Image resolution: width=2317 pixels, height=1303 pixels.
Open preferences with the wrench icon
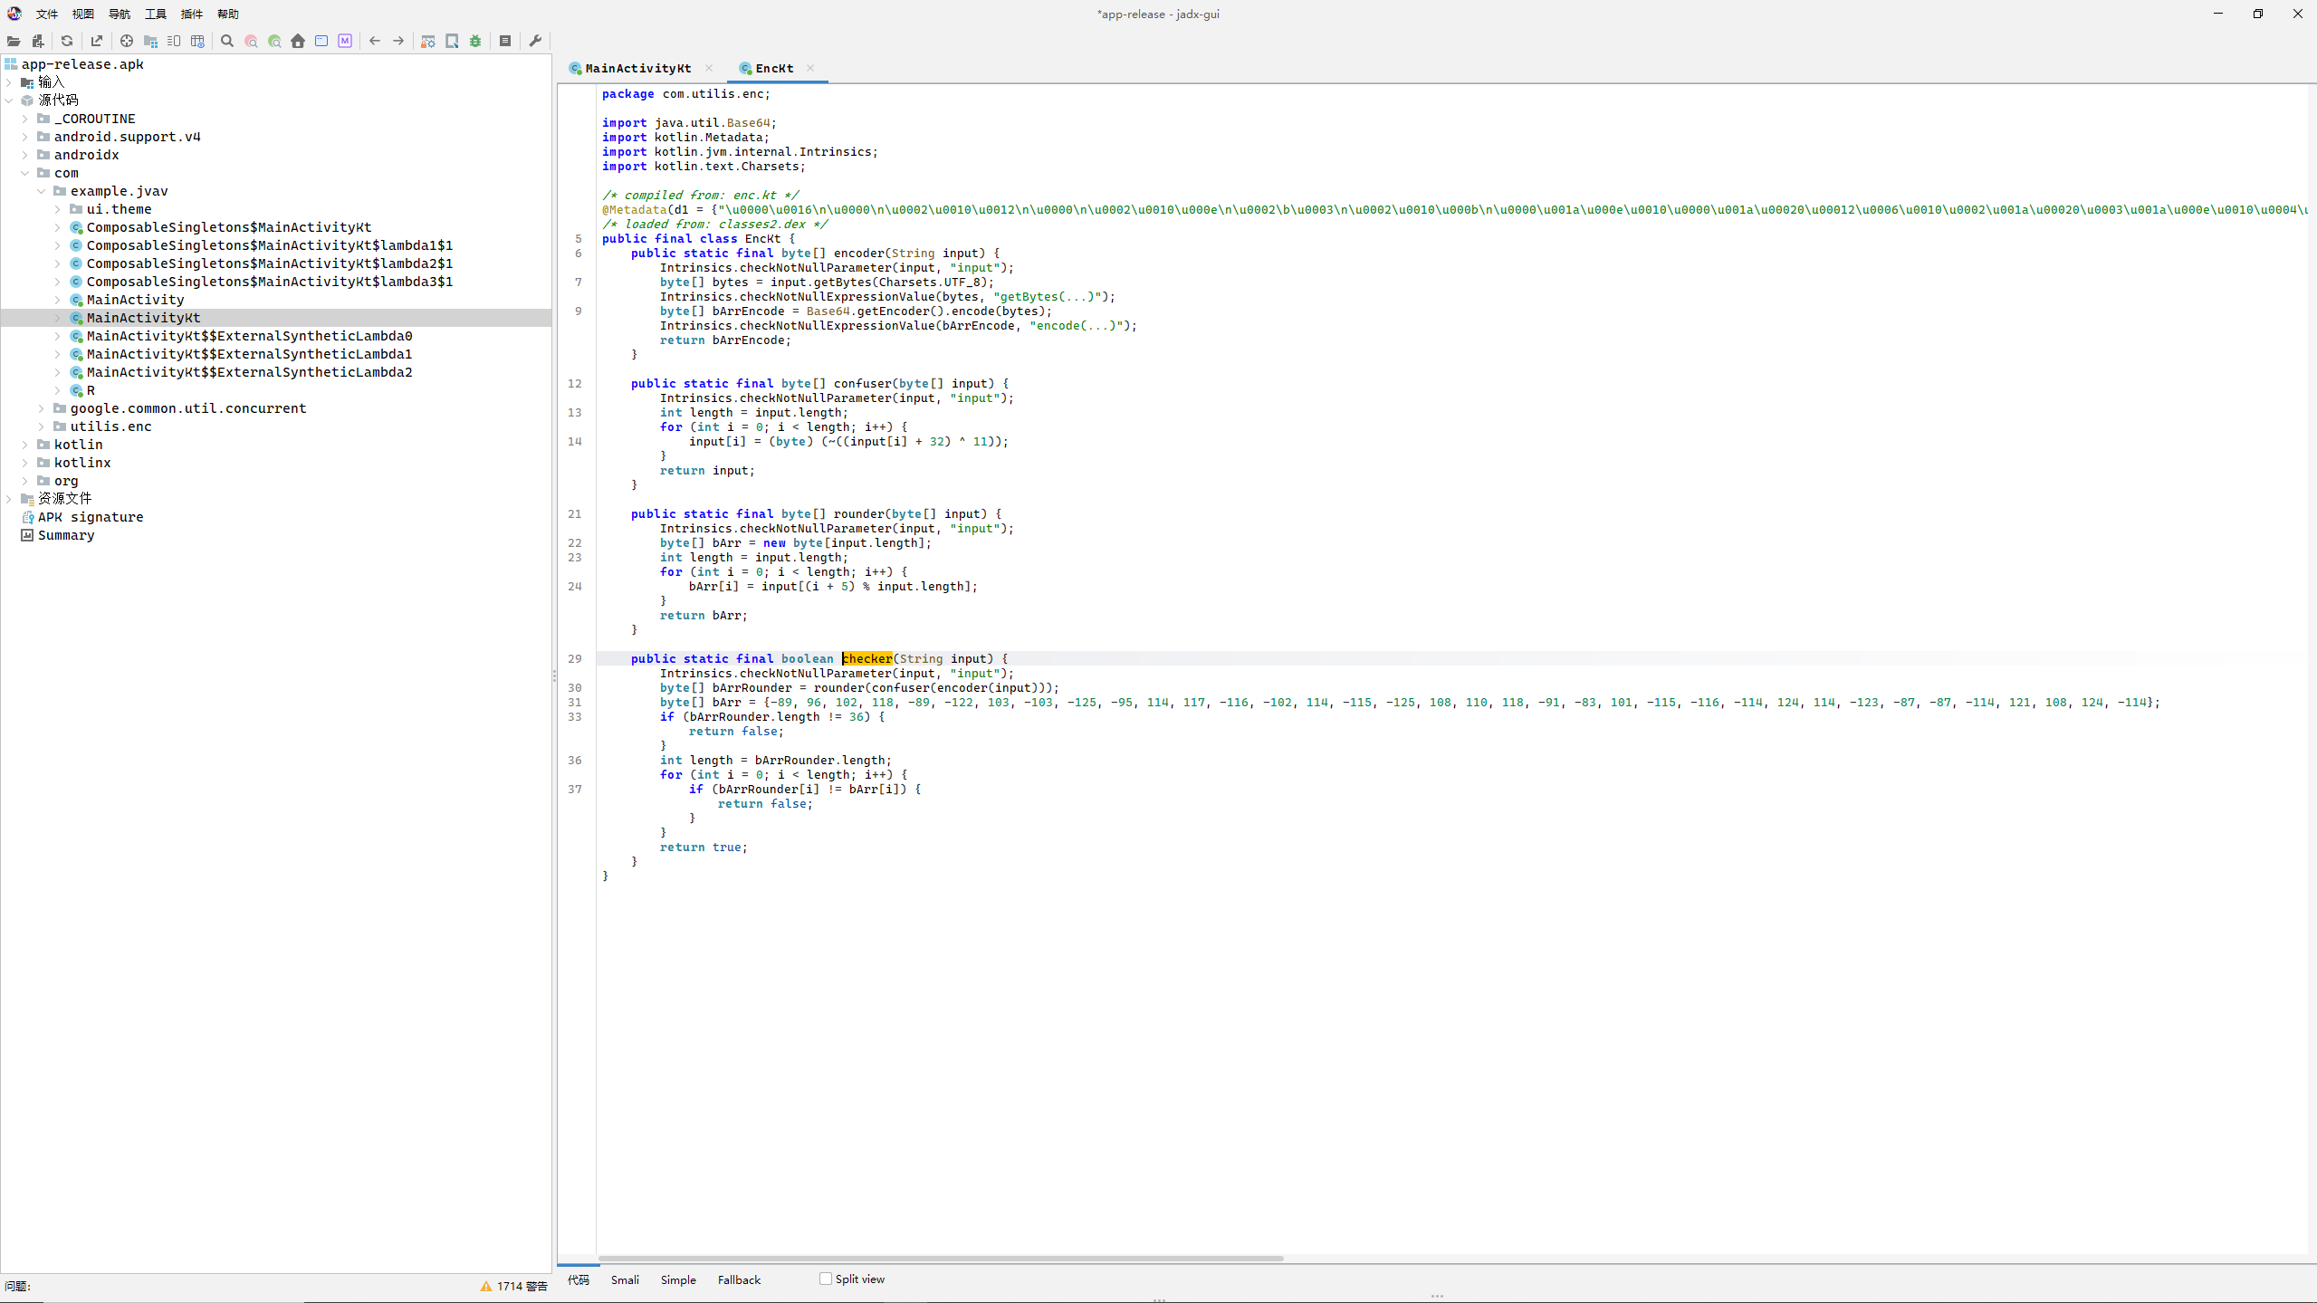535,41
